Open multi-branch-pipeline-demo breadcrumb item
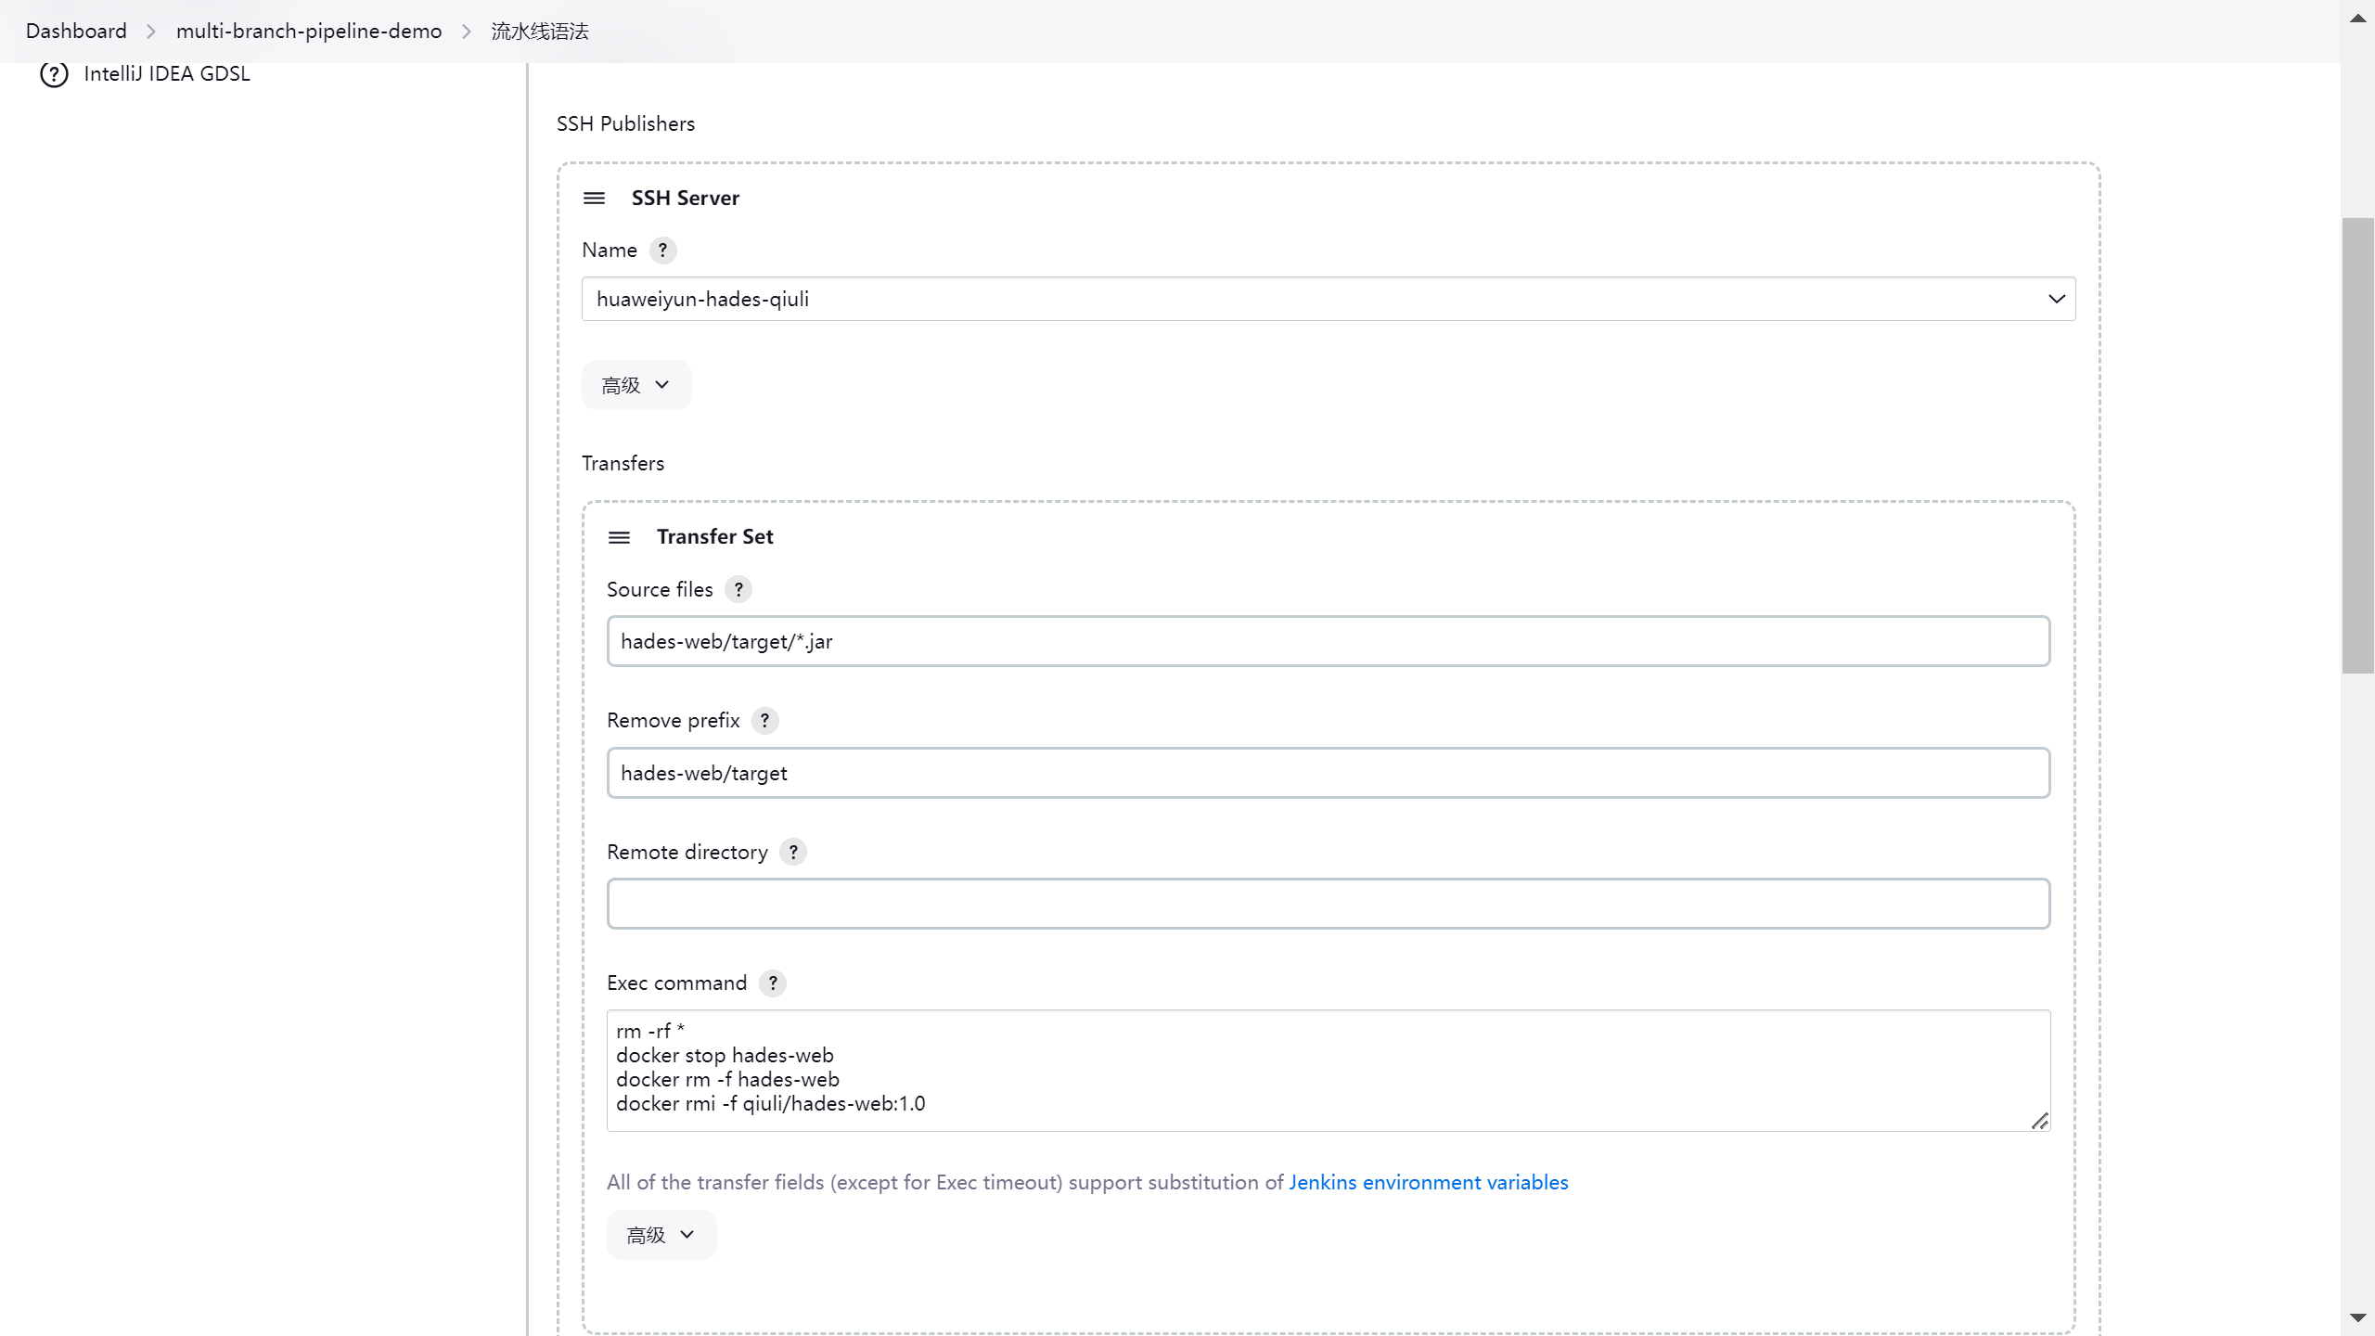 tap(309, 32)
